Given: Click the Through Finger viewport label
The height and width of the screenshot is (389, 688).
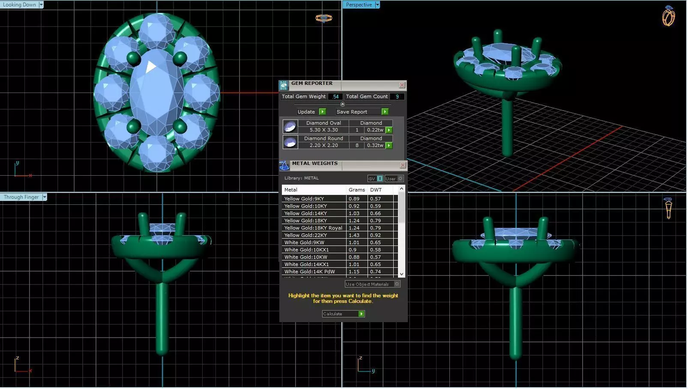Looking at the screenshot, I should click(x=21, y=197).
